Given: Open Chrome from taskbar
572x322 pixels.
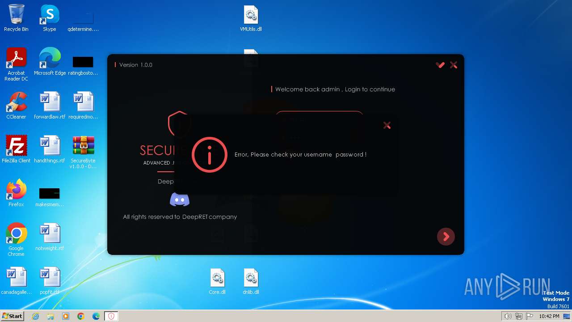Looking at the screenshot, I should click(x=81, y=316).
